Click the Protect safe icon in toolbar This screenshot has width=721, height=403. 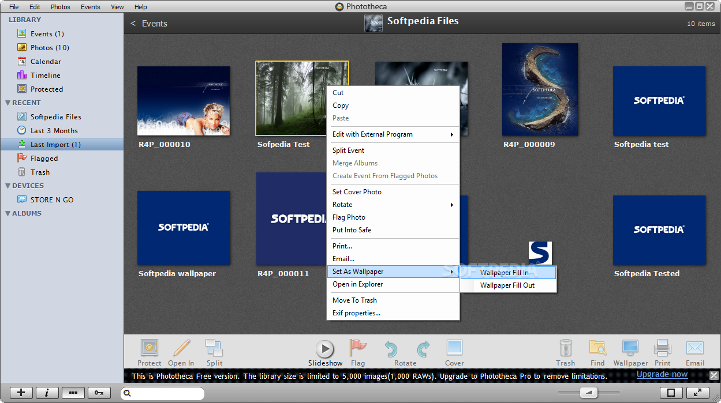pyautogui.click(x=150, y=348)
